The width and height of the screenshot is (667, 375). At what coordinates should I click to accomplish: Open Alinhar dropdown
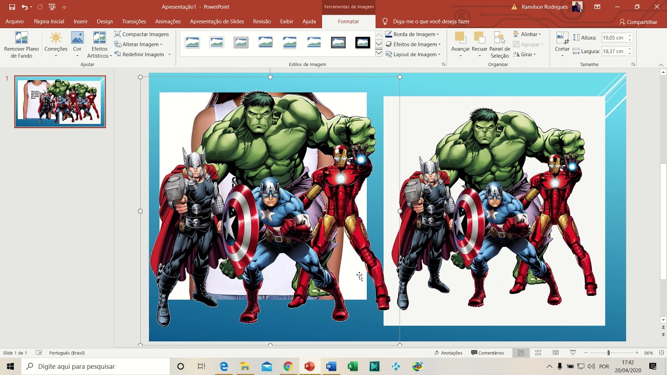click(x=527, y=34)
